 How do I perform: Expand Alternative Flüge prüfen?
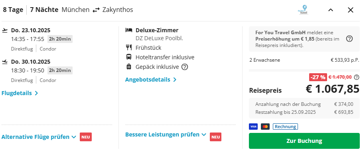(x=39, y=137)
